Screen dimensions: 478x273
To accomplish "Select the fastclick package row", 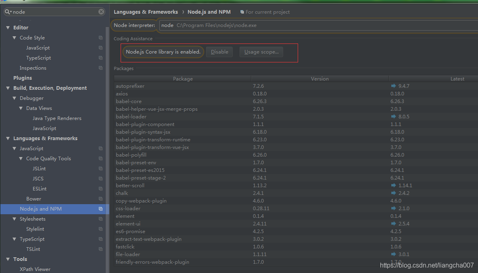I will [296, 246].
